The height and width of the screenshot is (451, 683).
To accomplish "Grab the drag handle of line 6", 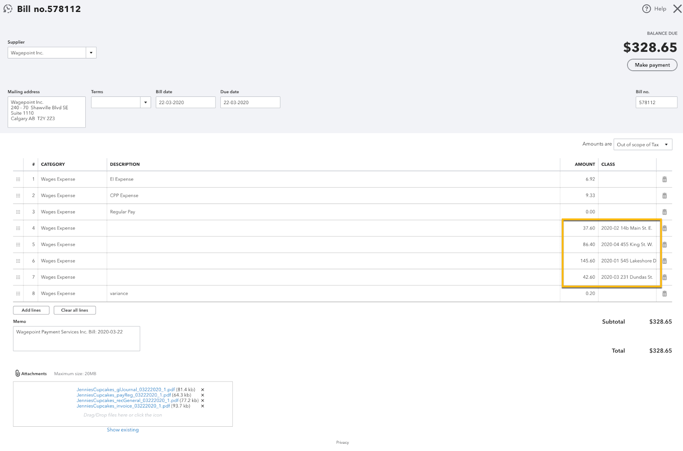I will 18,261.
